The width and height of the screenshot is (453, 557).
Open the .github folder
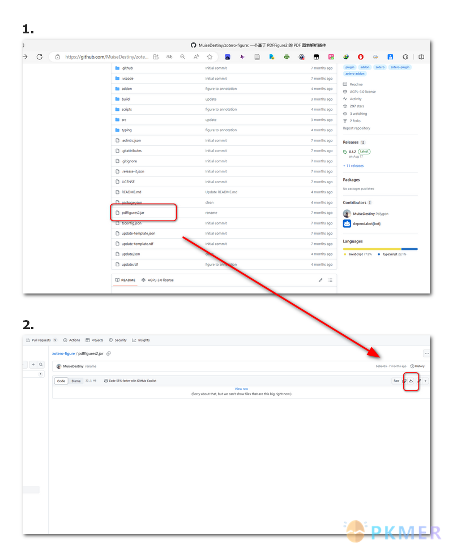pos(127,68)
